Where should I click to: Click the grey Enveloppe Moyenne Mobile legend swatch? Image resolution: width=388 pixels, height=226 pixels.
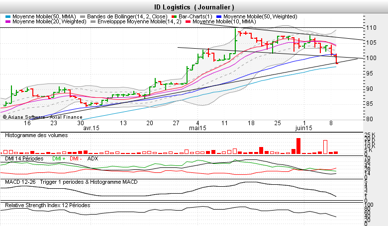click(93, 22)
